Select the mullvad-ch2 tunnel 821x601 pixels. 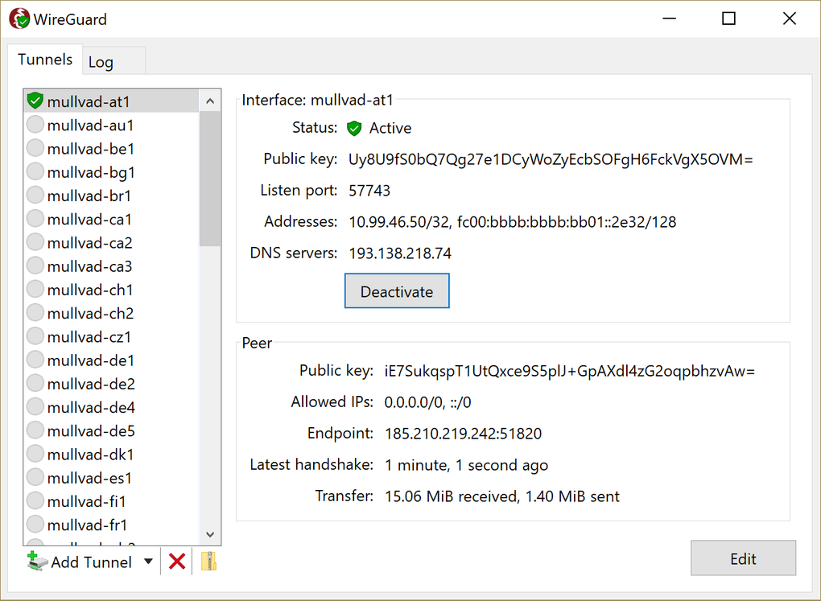(89, 313)
